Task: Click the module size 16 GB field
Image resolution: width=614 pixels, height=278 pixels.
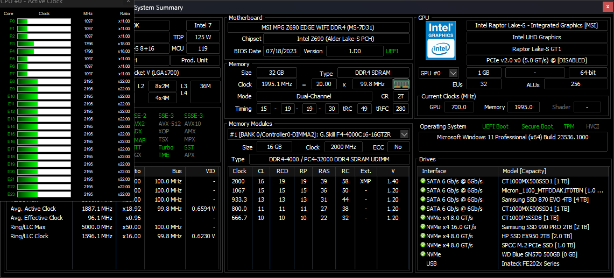Action: coord(274,147)
